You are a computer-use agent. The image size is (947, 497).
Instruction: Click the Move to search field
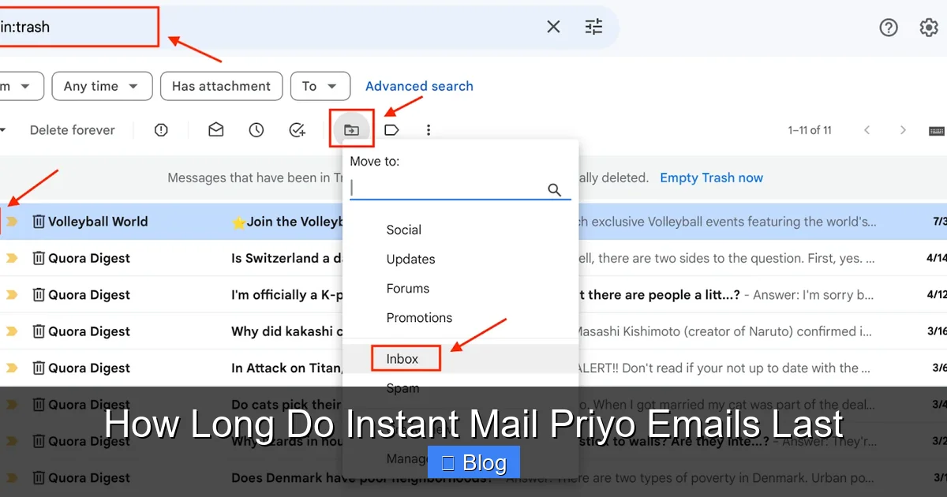coord(450,189)
